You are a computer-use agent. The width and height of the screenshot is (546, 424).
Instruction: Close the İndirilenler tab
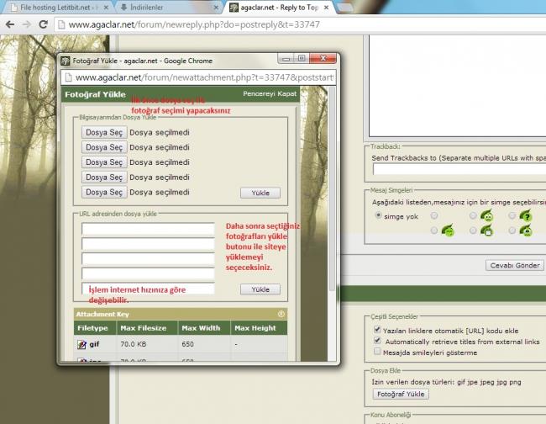point(216,8)
